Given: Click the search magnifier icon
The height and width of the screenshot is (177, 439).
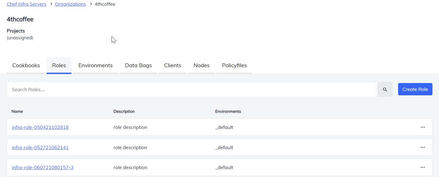Looking at the screenshot, I should tap(385, 89).
